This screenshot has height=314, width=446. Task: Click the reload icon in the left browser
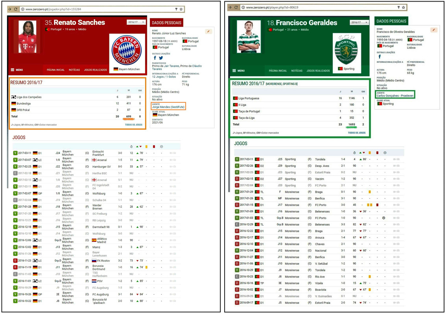(x=16, y=9)
